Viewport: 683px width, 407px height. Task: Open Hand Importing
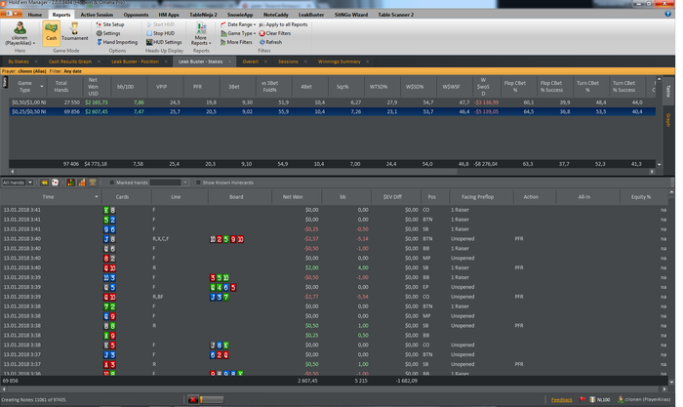tap(117, 42)
